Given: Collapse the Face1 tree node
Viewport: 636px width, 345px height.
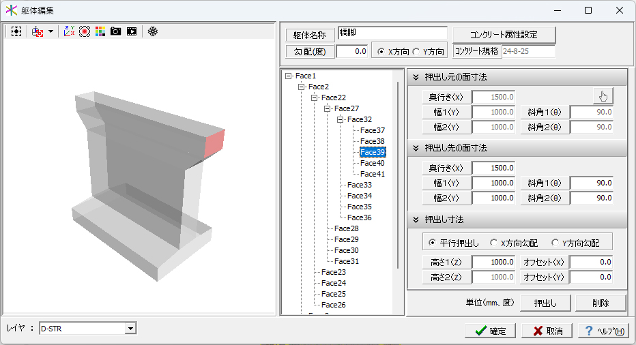Looking at the screenshot, I should (289, 76).
